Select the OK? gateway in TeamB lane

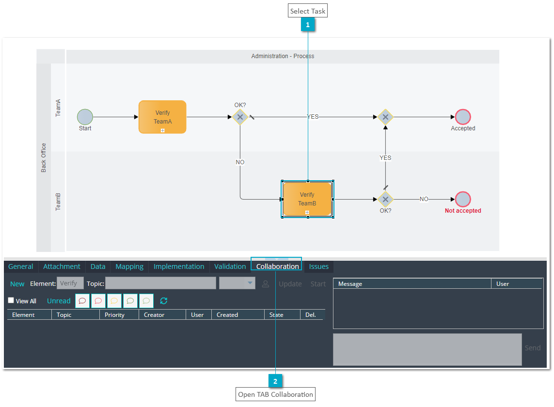[385, 199]
